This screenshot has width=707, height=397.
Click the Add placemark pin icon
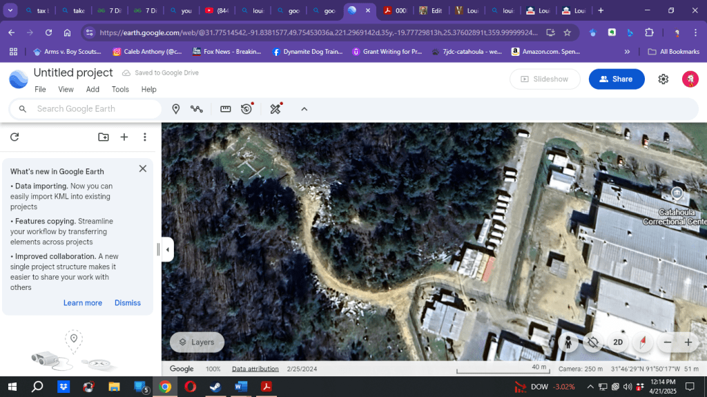click(176, 109)
